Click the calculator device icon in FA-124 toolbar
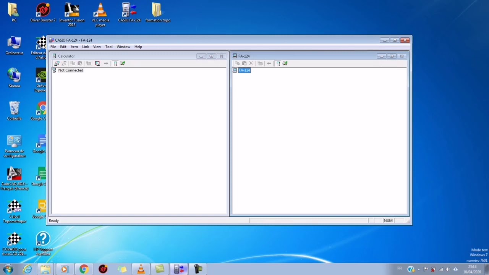 point(278,63)
